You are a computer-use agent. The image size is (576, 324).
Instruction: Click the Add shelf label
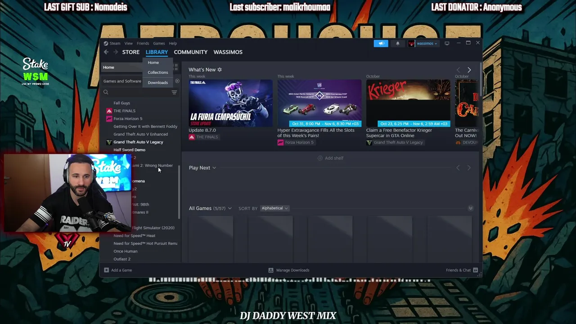(334, 158)
